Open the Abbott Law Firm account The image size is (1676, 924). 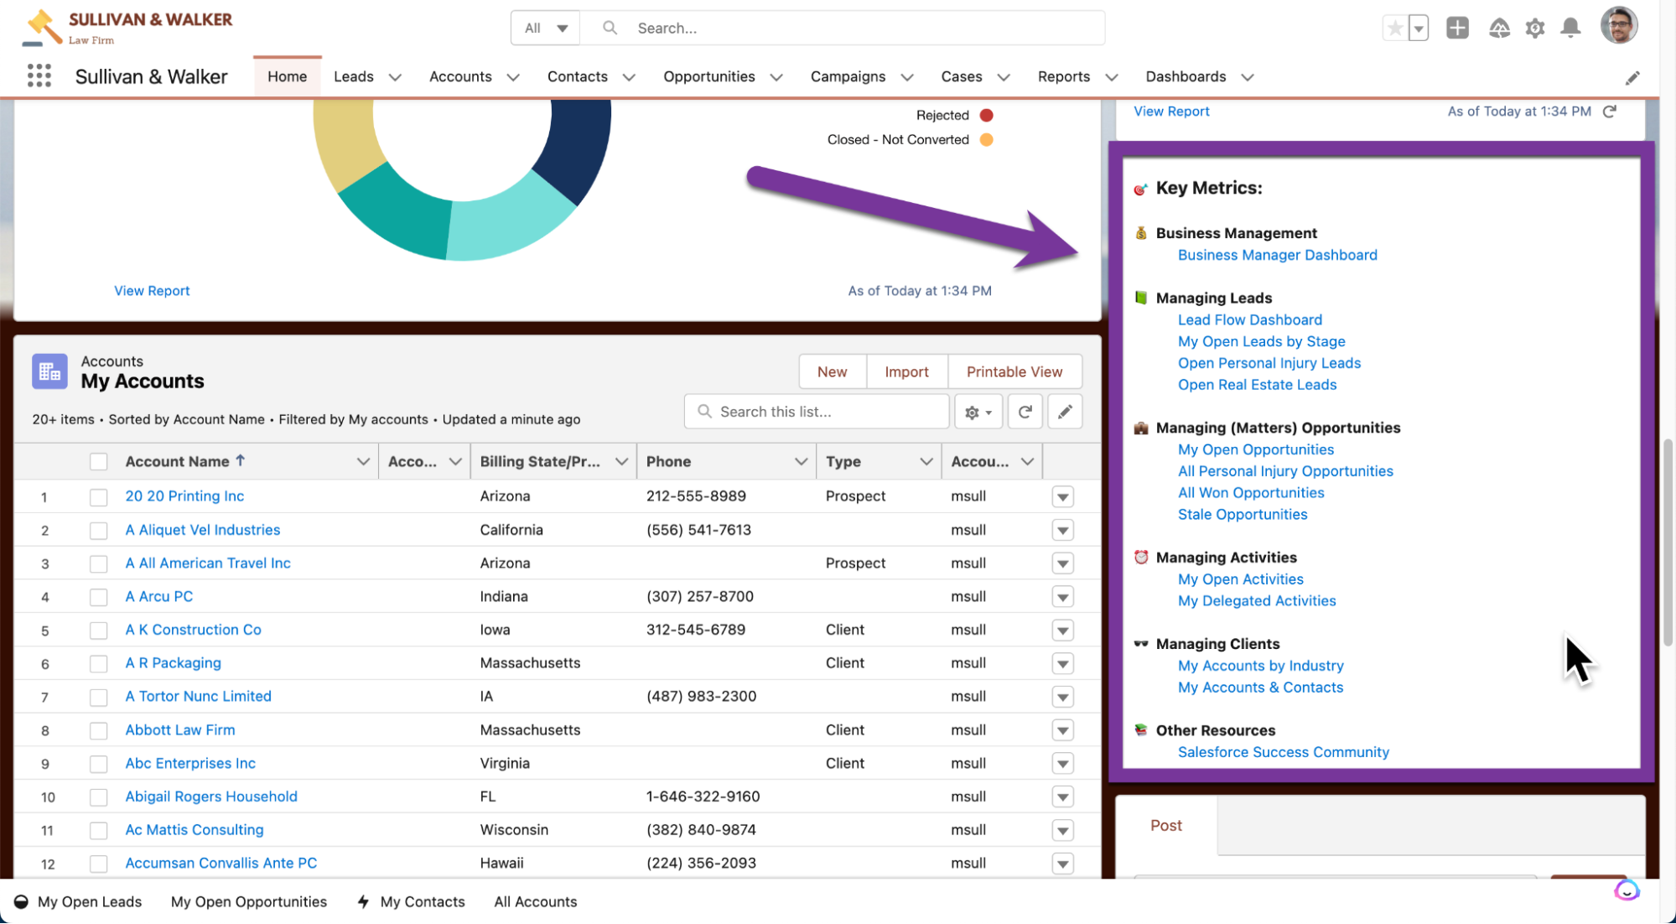point(180,730)
